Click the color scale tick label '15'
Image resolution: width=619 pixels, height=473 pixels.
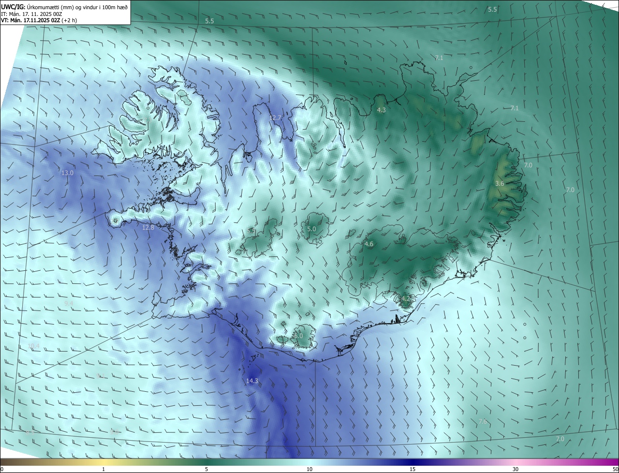tap(413, 469)
